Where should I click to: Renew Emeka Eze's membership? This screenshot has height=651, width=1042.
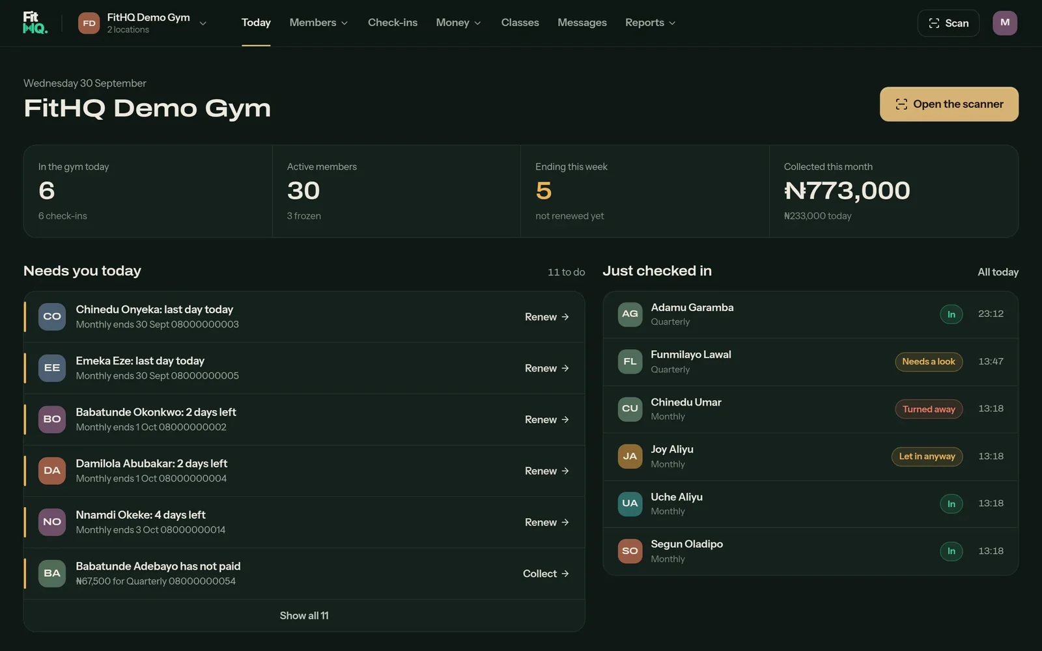tap(547, 368)
